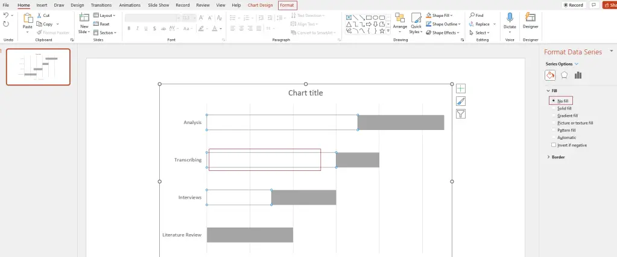Click Reset in Slides group

click(x=101, y=24)
